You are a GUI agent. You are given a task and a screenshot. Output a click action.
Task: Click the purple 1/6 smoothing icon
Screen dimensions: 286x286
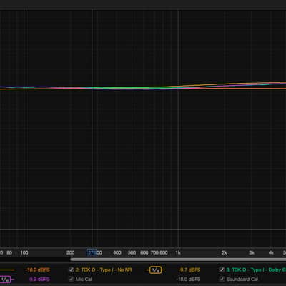pos(5,279)
